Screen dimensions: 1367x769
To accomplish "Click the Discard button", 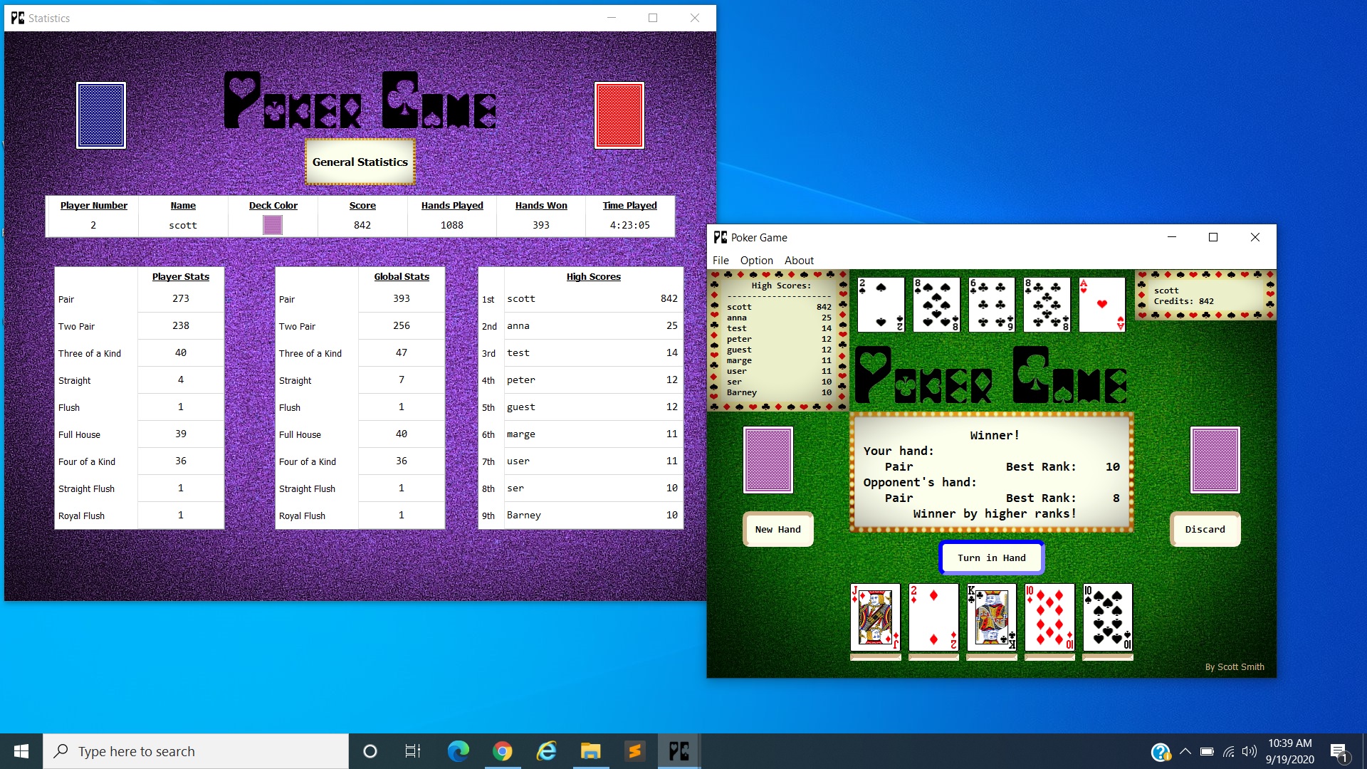I will click(x=1205, y=529).
